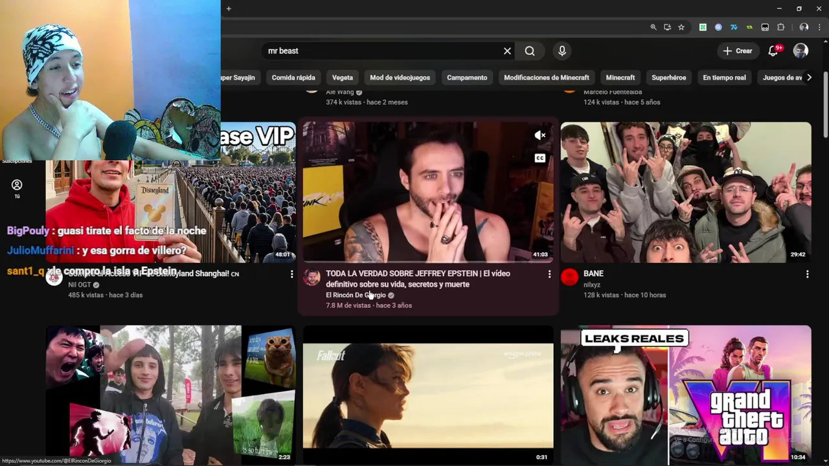829x466 pixels.
Task: Bookmark this page with the star icon
Action: 681,27
